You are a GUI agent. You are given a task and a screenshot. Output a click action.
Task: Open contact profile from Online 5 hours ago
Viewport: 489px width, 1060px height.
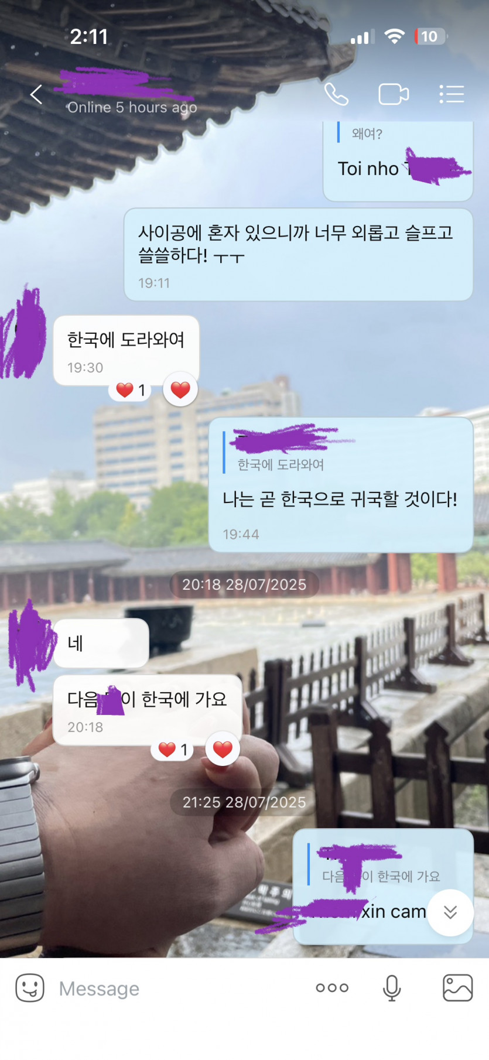132,107
